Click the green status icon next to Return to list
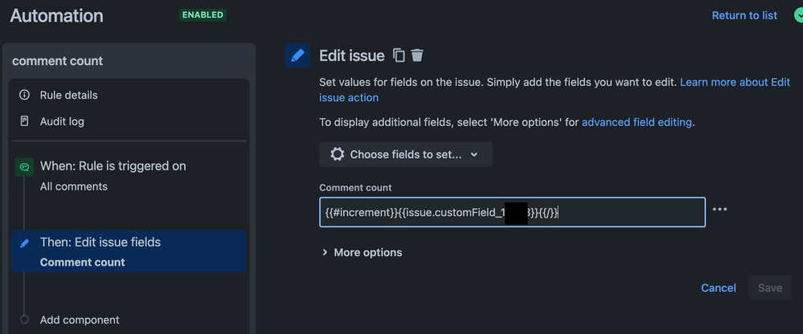 pyautogui.click(x=798, y=15)
